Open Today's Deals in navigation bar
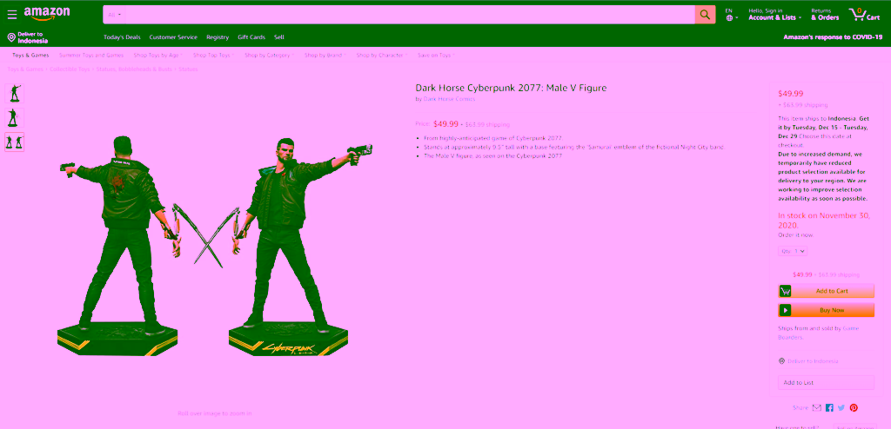Viewport: 891px width, 429px height. click(x=122, y=37)
